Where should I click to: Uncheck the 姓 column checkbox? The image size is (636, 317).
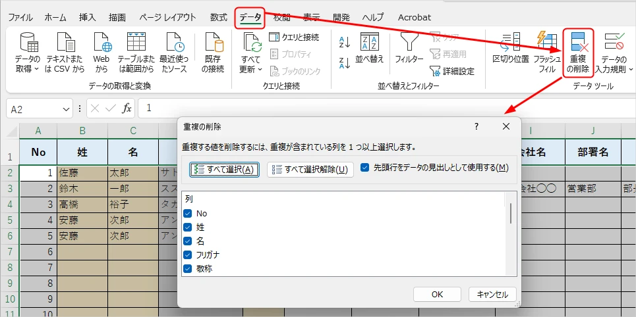[x=187, y=227]
